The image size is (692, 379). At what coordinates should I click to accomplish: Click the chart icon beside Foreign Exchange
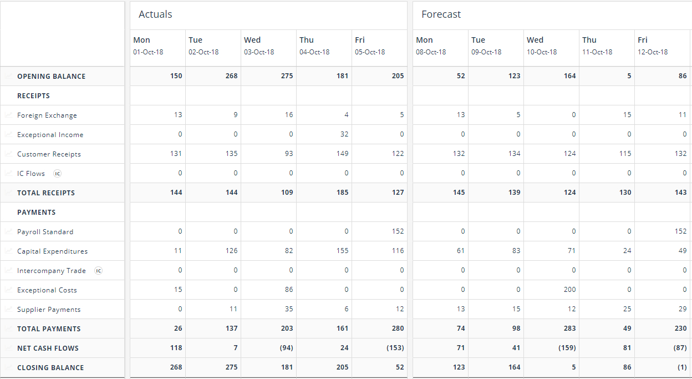(8, 115)
